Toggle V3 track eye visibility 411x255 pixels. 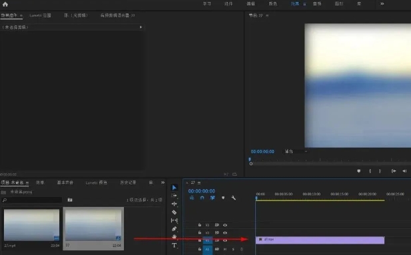coord(225,225)
